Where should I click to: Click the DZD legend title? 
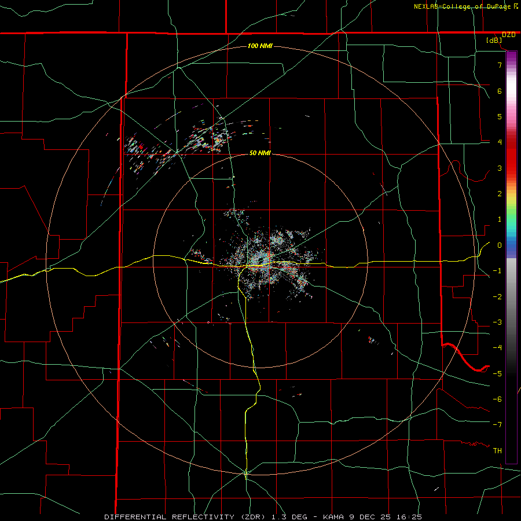(x=508, y=35)
